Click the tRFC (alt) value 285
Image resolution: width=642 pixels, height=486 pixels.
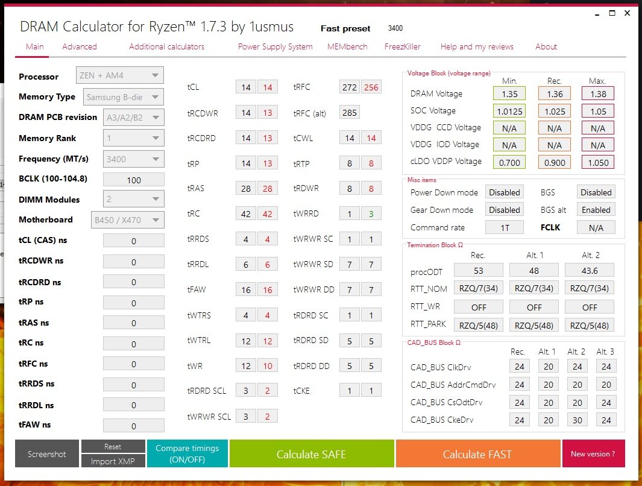350,113
